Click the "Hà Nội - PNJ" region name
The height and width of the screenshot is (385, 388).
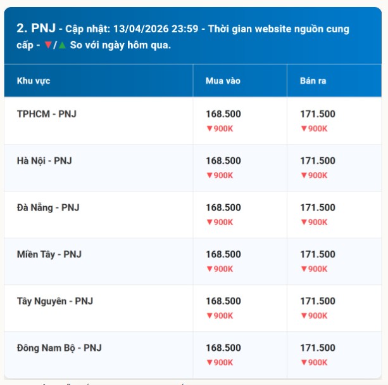[x=44, y=161]
